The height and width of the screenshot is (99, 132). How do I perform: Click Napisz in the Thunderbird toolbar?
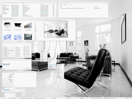click(66, 5)
